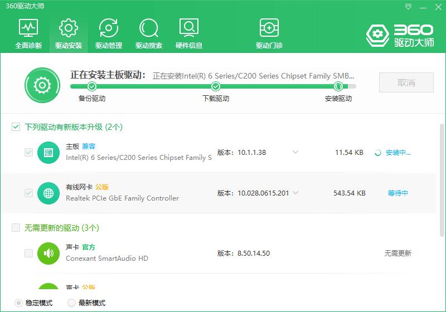
Task: Open the 驱动管理 management icon
Action: click(x=109, y=28)
